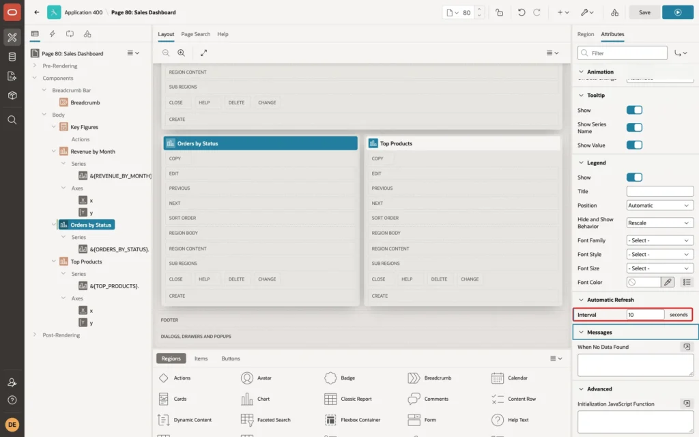Switch to the Dynamic Actions lightning tab
Image resolution: width=699 pixels, height=437 pixels.
pyautogui.click(x=52, y=34)
